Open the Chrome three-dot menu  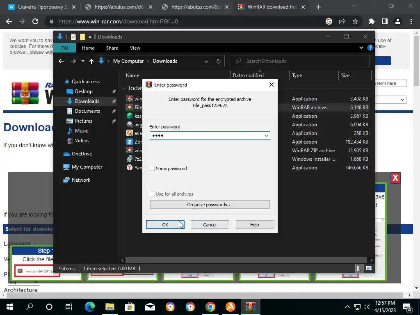411,21
